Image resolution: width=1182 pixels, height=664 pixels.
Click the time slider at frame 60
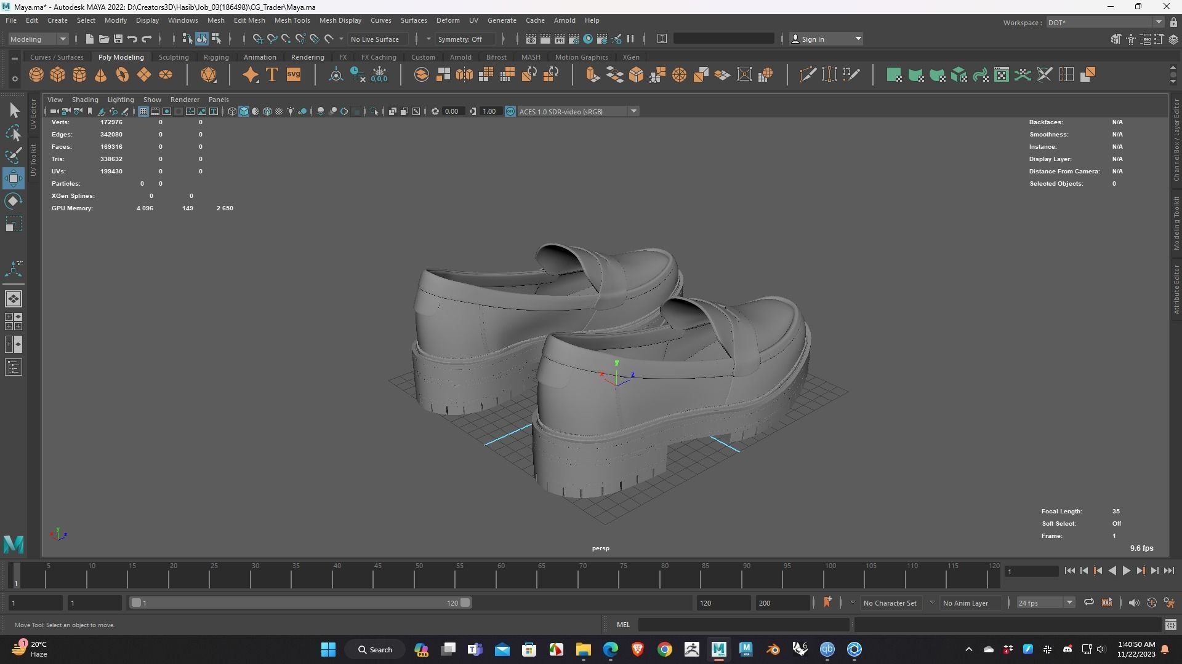497,577
